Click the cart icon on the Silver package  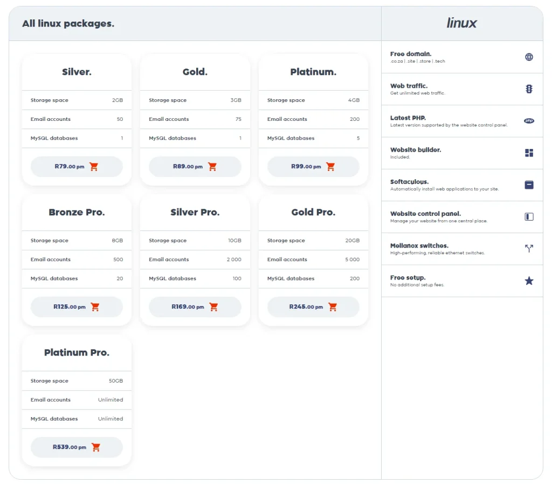94,167
